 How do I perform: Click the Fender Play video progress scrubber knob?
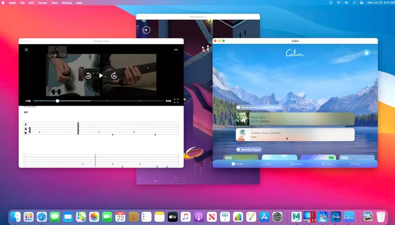click(x=58, y=101)
